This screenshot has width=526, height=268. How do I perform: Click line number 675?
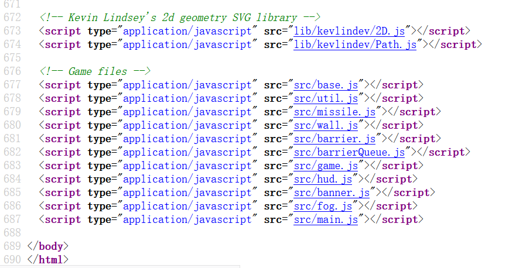(x=12, y=58)
